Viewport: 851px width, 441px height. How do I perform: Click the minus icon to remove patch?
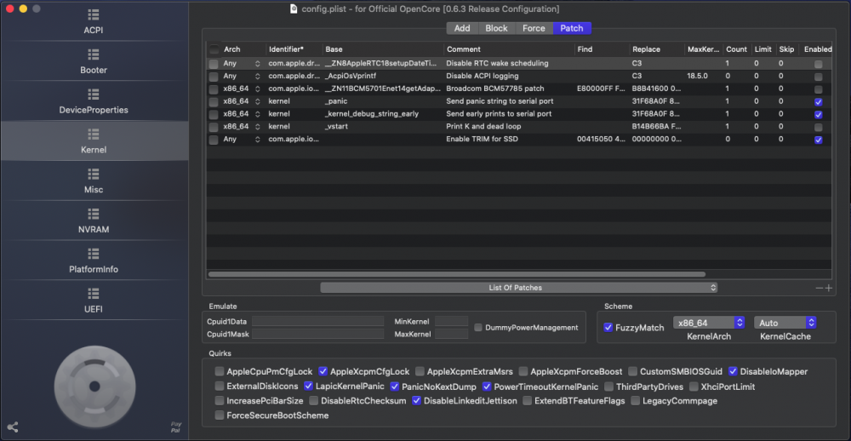click(x=820, y=288)
